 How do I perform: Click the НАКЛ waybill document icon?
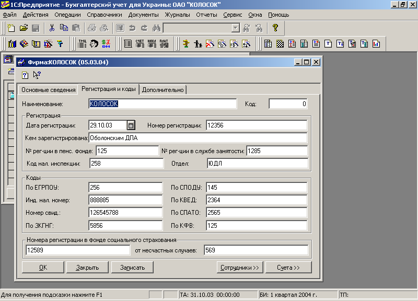point(152,43)
